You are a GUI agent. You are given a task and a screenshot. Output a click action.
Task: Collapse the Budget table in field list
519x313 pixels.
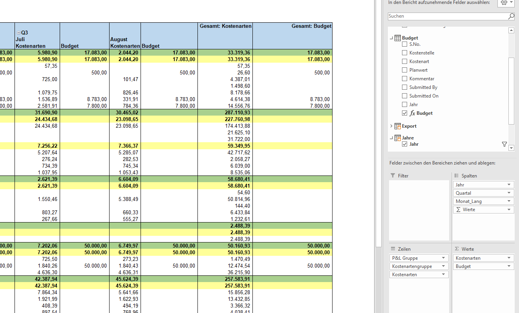(391, 38)
